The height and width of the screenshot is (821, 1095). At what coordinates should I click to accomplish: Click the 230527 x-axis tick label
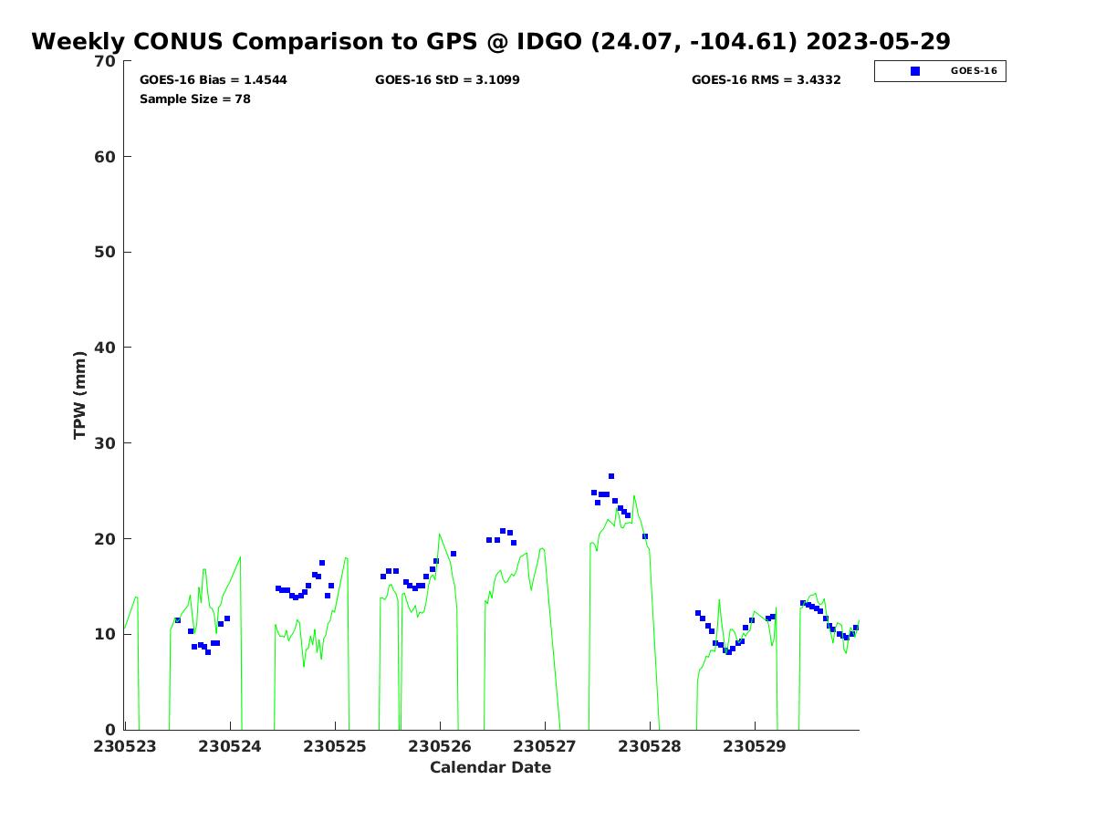coord(545,746)
